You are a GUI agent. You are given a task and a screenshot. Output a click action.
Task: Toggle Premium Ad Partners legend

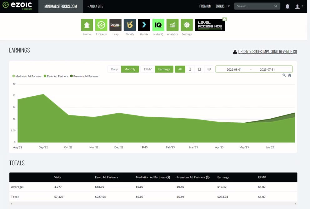[84, 76]
